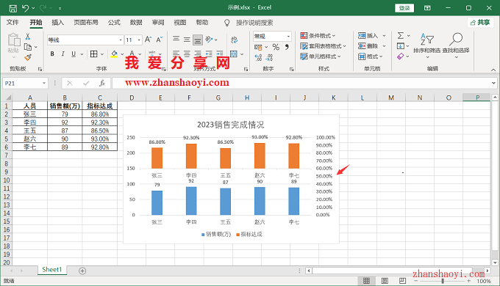Screen dimensions: 500x286
Task: Decrease font size with smaller A icon
Action: pyautogui.click(x=159, y=40)
